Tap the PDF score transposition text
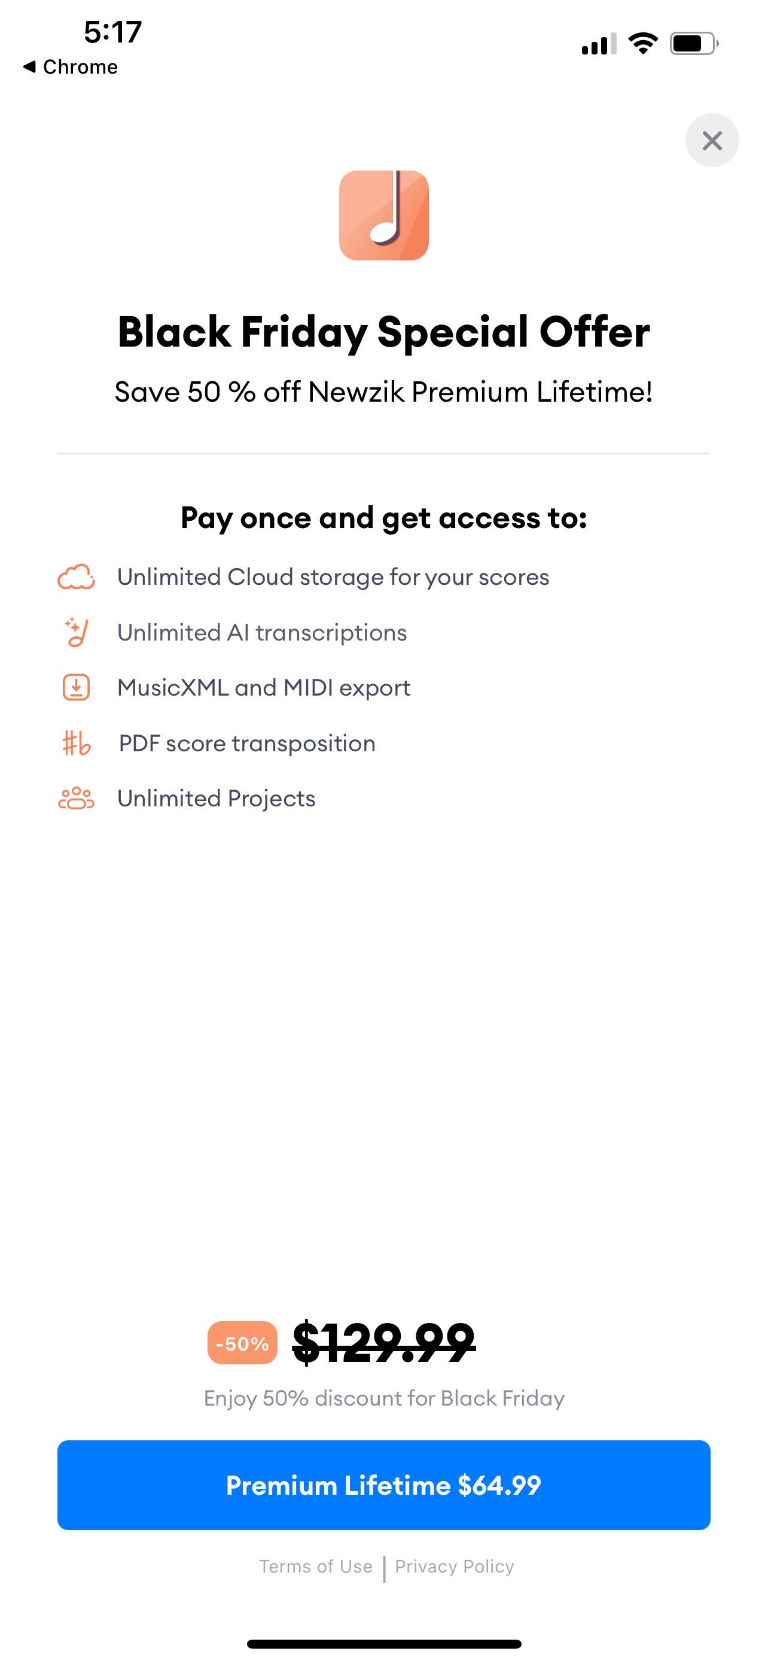 point(247,743)
